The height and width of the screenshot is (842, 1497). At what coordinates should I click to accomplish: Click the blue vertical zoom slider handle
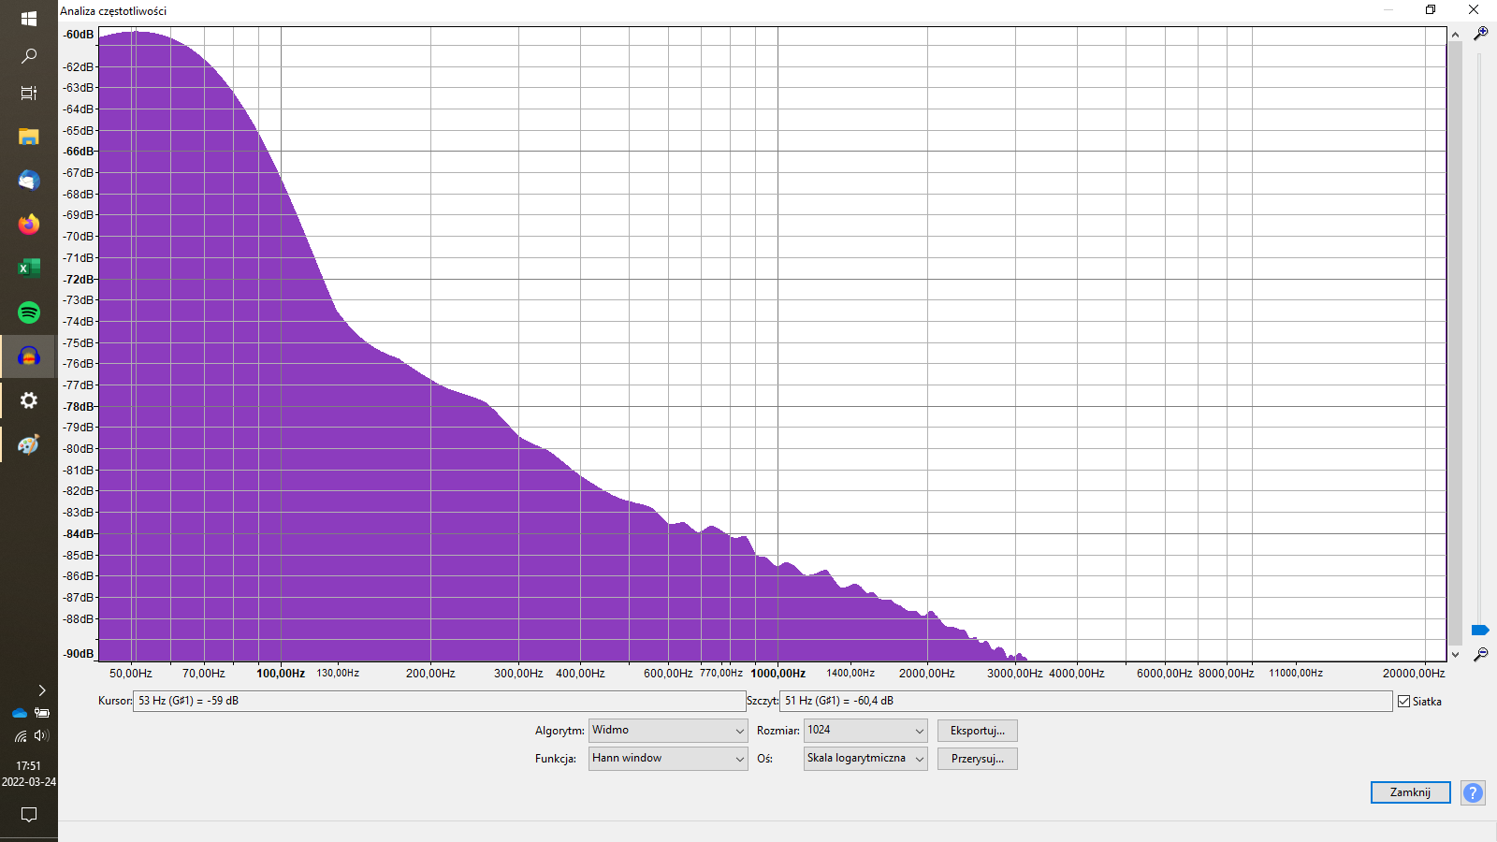pyautogui.click(x=1479, y=630)
